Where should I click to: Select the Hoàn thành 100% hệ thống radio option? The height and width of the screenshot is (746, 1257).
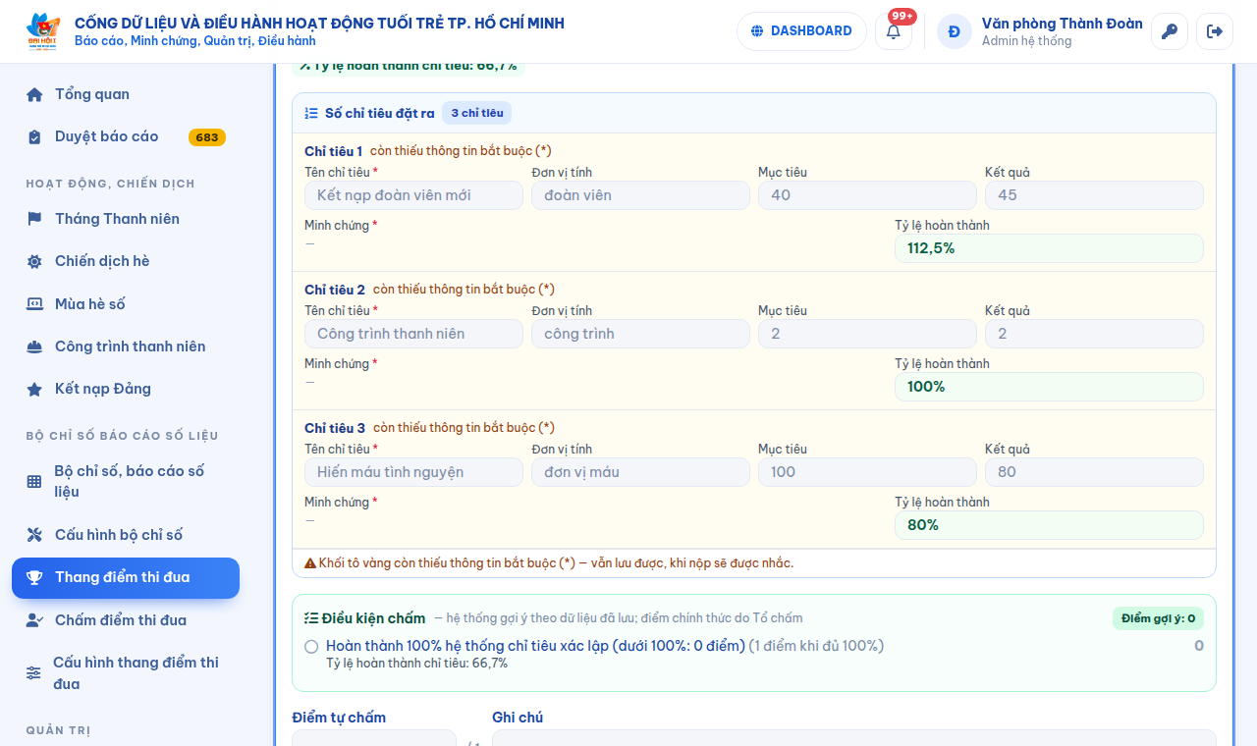click(x=311, y=647)
